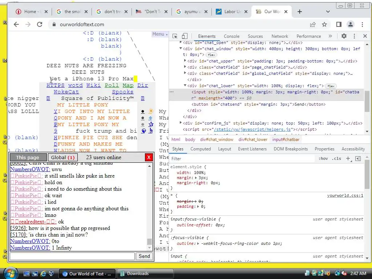
Task: Toggle the :hov element state panel
Action: pyautogui.click(x=323, y=158)
